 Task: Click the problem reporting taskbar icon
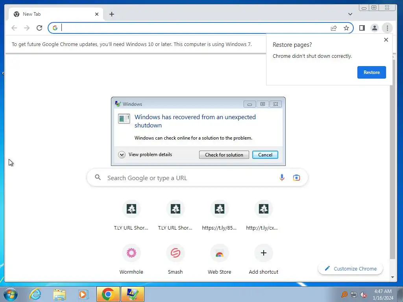pyautogui.click(x=132, y=294)
